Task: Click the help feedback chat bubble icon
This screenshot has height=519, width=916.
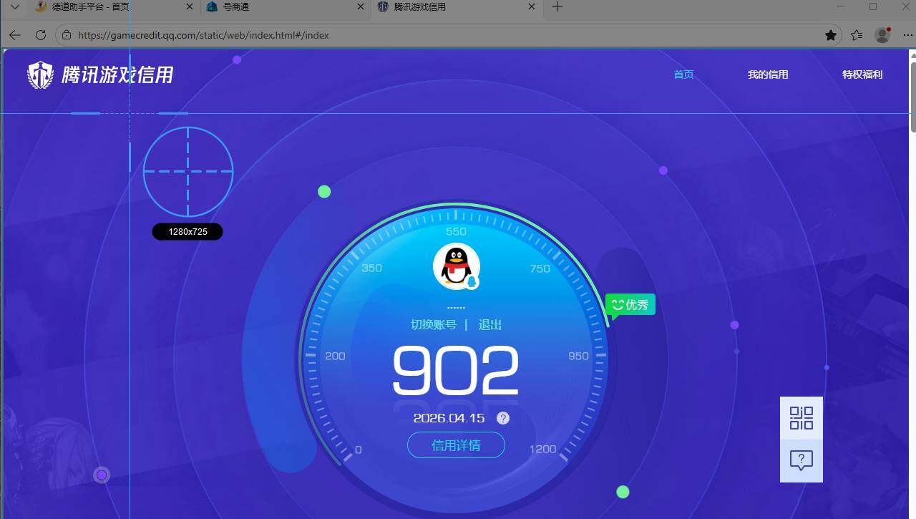Action: tap(801, 460)
